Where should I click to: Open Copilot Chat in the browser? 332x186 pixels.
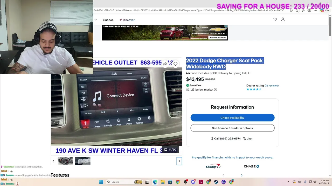[325, 10]
